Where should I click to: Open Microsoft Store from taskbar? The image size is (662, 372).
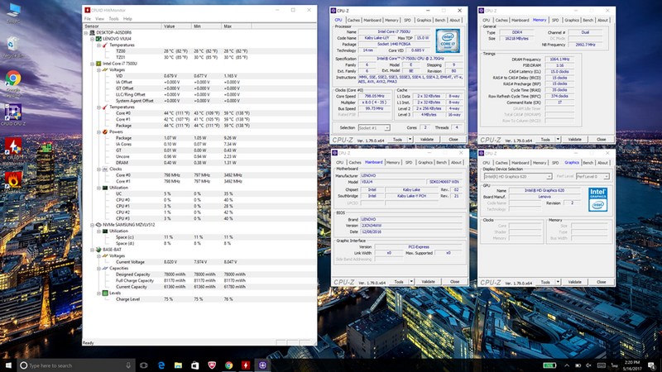(194, 365)
